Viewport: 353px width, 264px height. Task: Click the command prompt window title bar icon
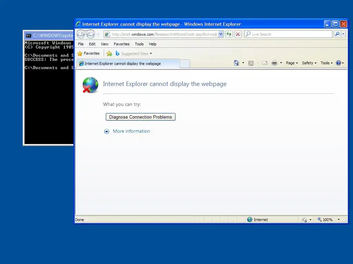pyautogui.click(x=28, y=35)
